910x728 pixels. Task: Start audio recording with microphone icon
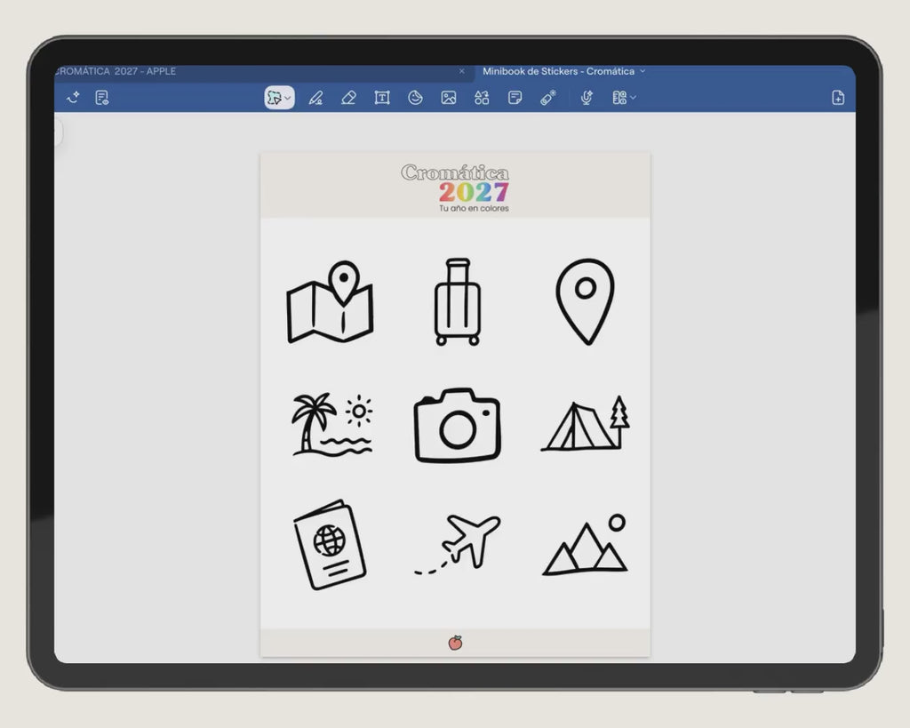[x=587, y=98]
